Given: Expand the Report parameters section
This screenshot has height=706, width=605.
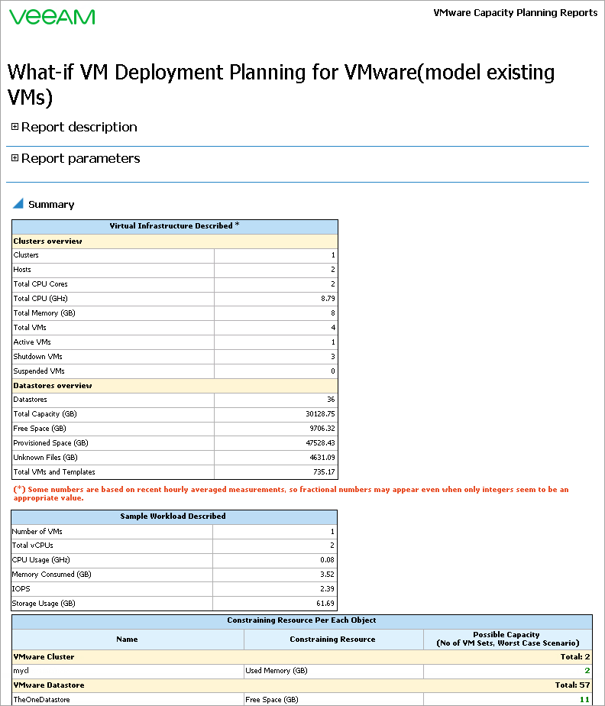Looking at the screenshot, I should pos(15,158).
